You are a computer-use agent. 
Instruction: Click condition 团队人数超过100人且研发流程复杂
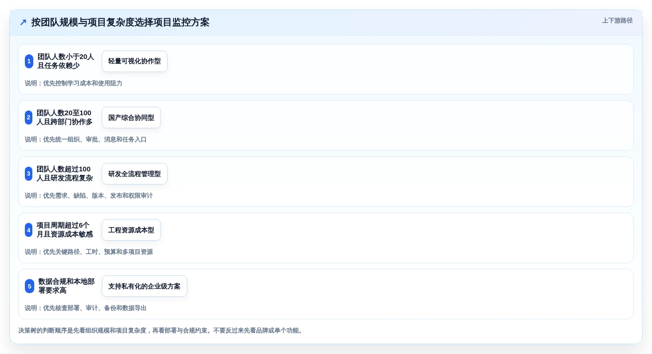point(65,174)
